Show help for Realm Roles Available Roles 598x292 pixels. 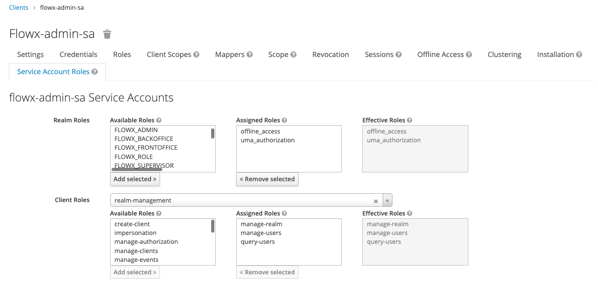point(159,120)
